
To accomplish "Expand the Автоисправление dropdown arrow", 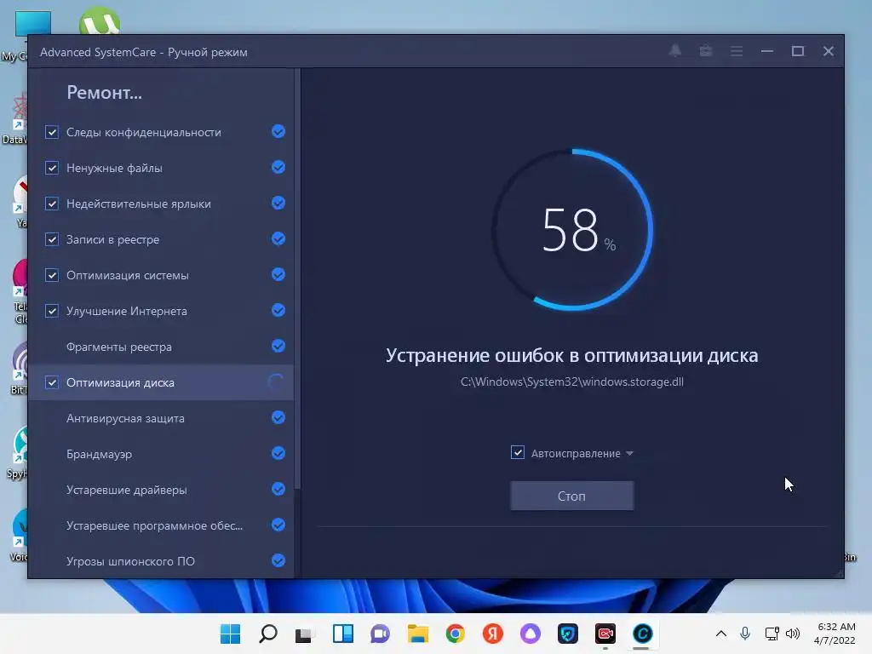I will (629, 453).
